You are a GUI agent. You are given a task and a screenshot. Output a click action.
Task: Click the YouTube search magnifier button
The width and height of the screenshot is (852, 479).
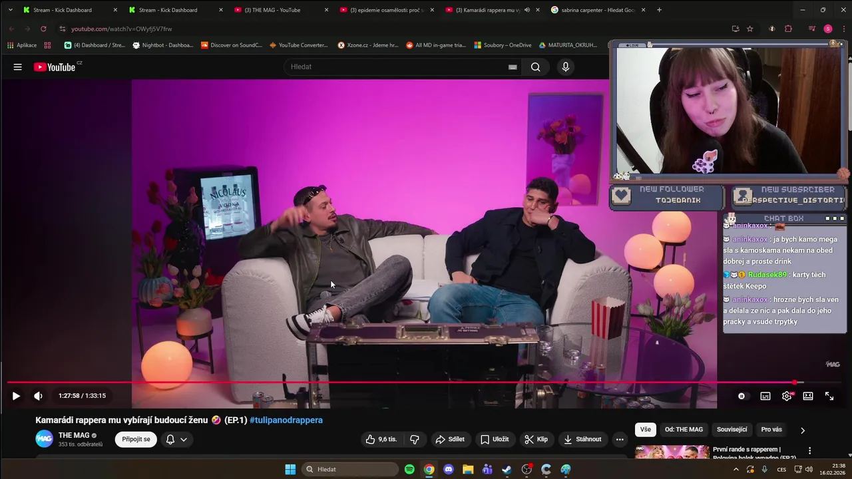[535, 67]
